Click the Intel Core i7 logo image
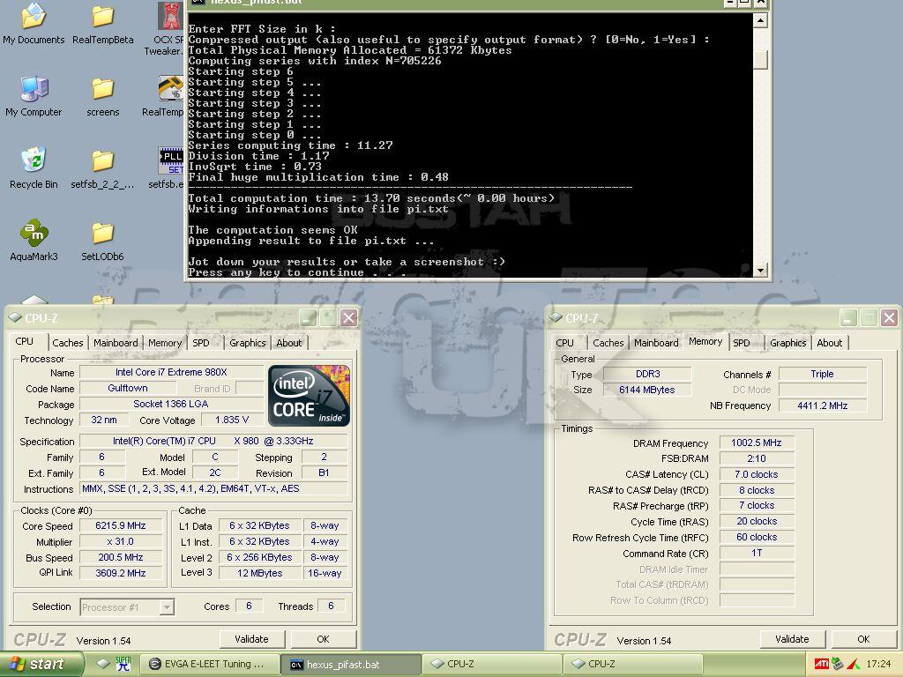The image size is (903, 677). click(x=310, y=396)
